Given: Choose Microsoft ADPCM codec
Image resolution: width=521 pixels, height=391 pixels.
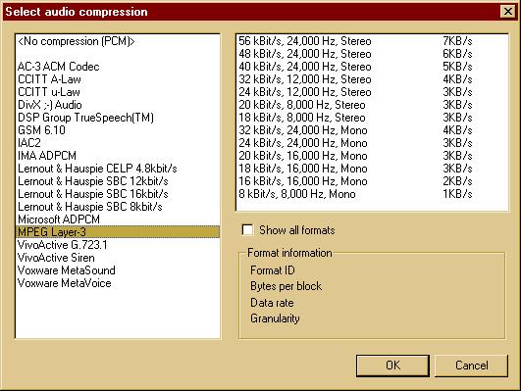Looking at the screenshot, I should (x=118, y=220).
